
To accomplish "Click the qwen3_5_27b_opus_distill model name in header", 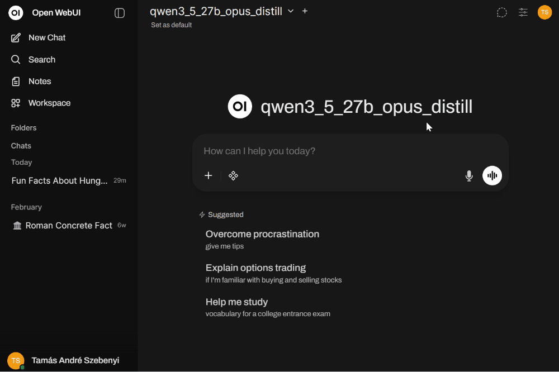I will 216,11.
